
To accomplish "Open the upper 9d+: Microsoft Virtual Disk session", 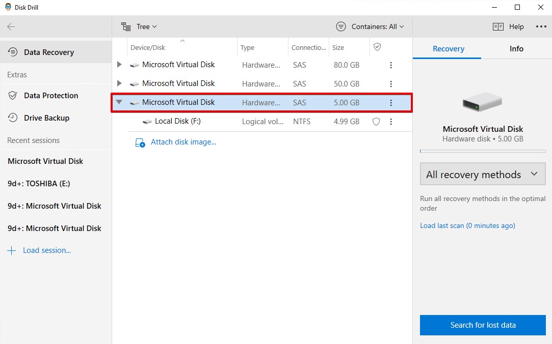I will [x=55, y=206].
